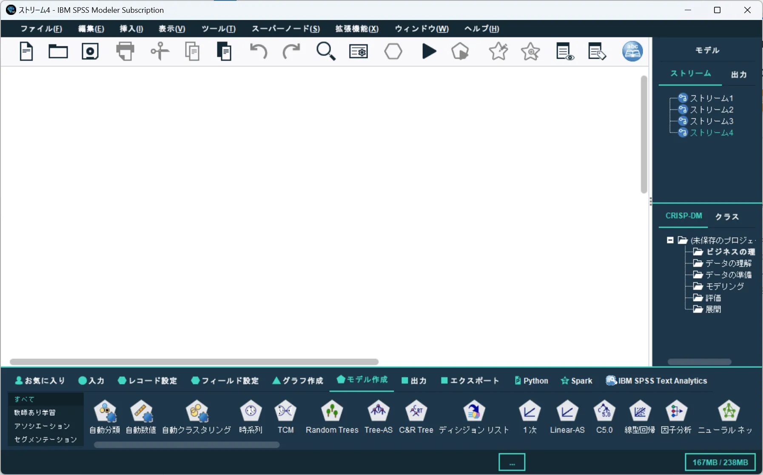The width and height of the screenshot is (763, 475).
Task: Click the redo arrow toolbar icon
Action: pyautogui.click(x=291, y=51)
